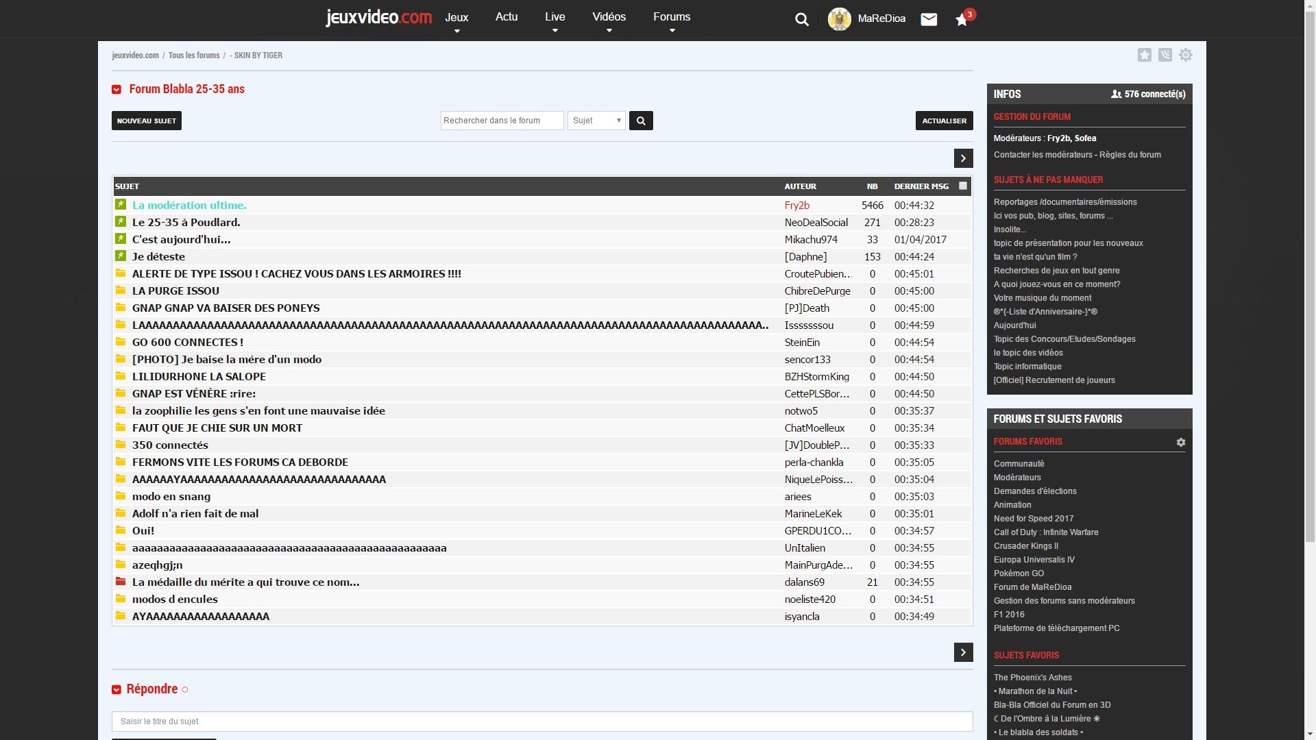
Task: Click the topic title input field
Action: (x=541, y=721)
